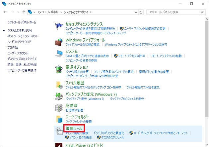This screenshot has height=147, width=209.
Task: Click リモート アシスタンスの起動 link
Action: (166, 56)
